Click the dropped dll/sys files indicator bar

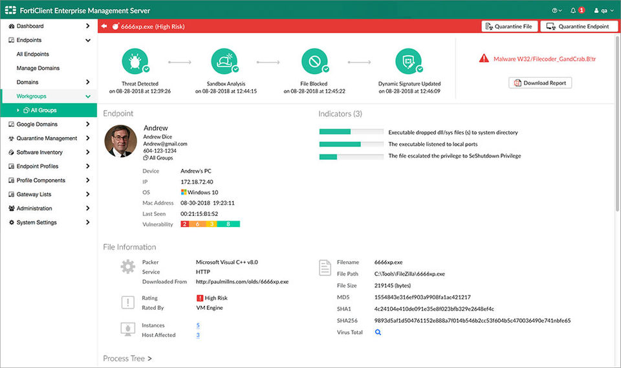pyautogui.click(x=351, y=132)
